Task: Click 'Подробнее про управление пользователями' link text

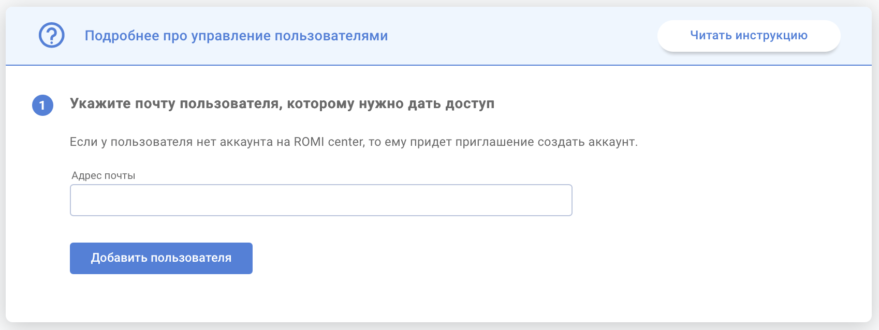Action: point(236,36)
